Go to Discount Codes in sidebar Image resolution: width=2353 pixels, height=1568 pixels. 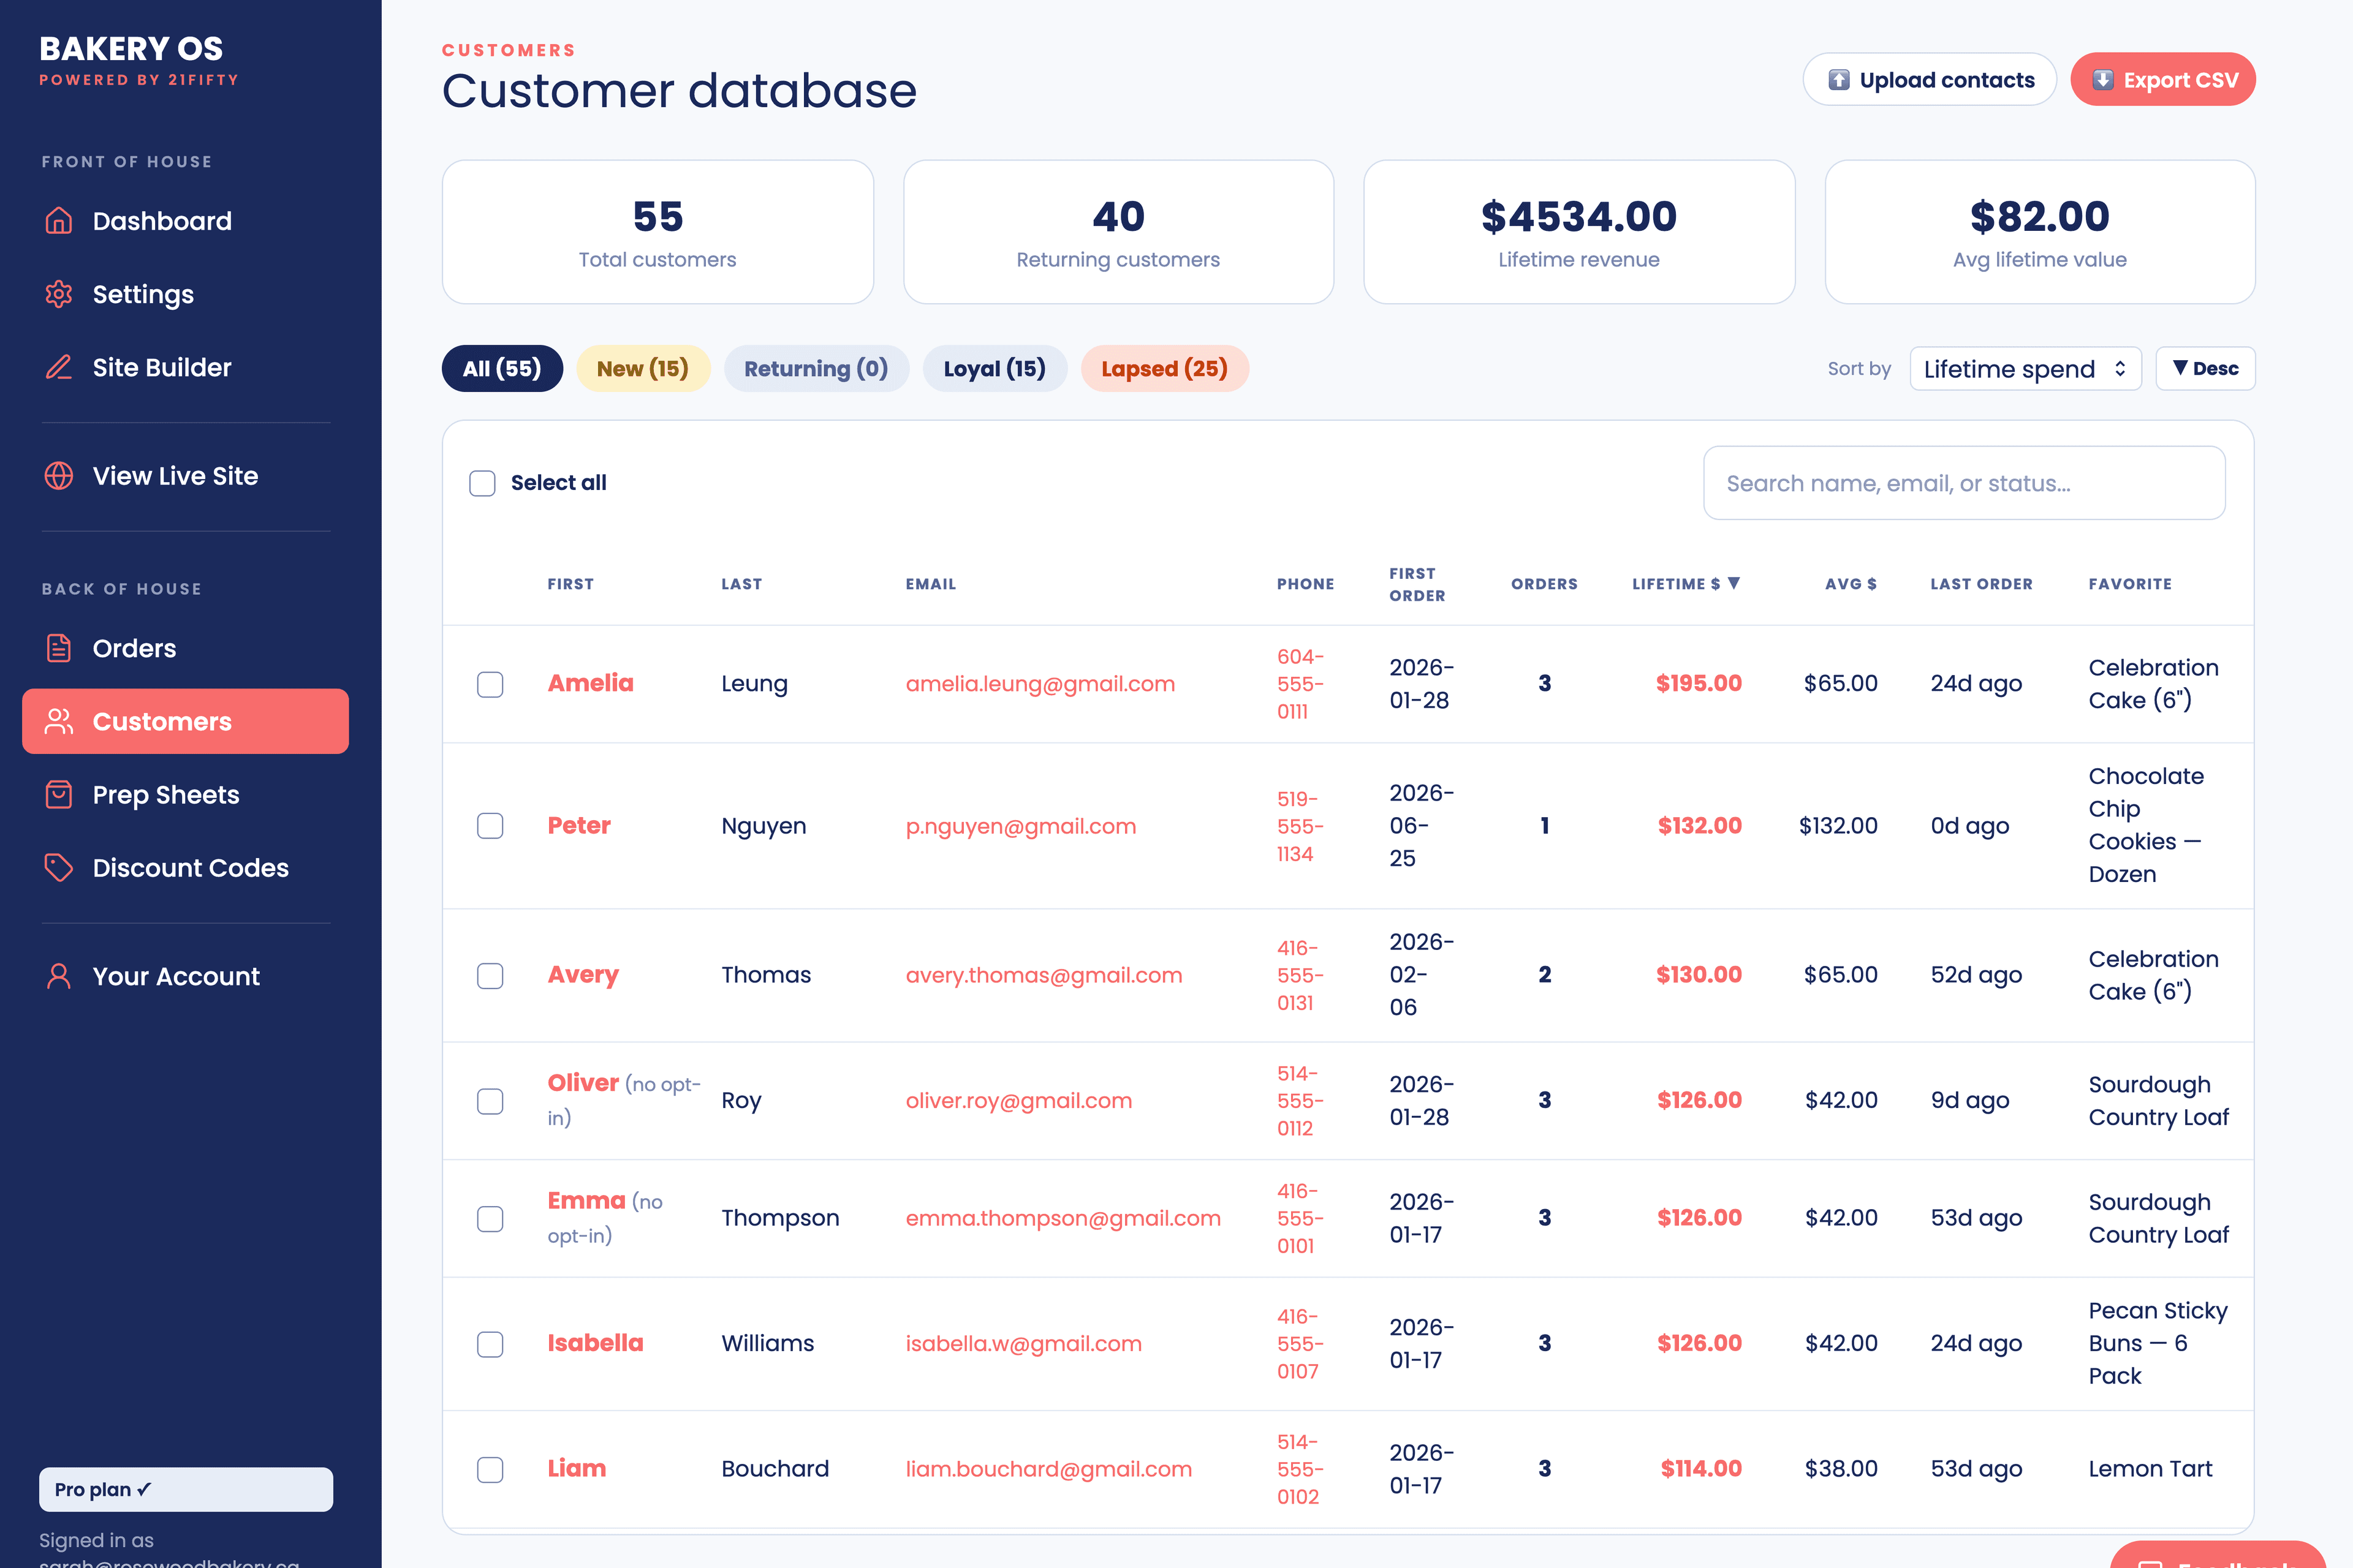click(186, 868)
